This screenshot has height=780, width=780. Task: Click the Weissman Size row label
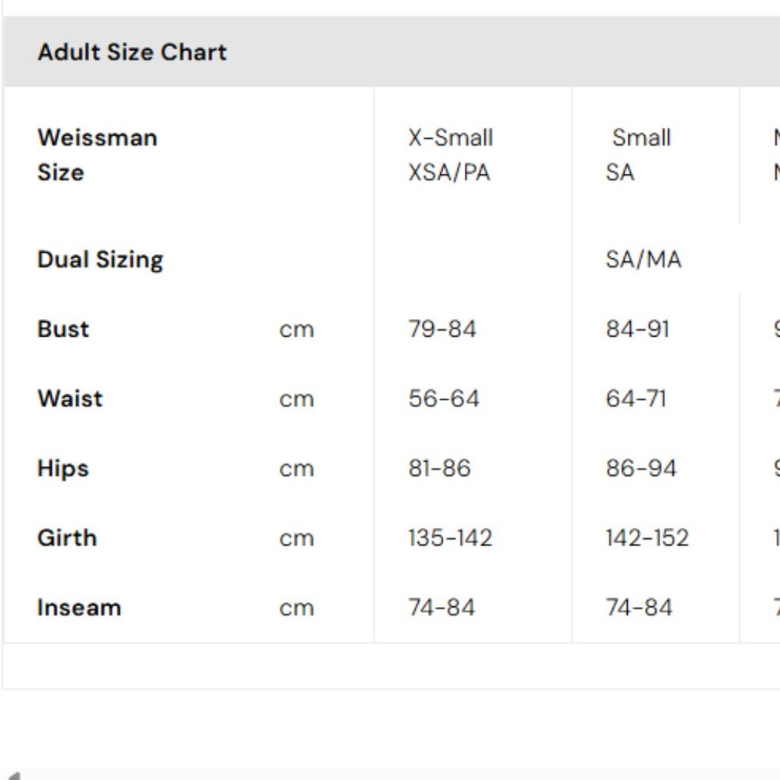tap(97, 154)
